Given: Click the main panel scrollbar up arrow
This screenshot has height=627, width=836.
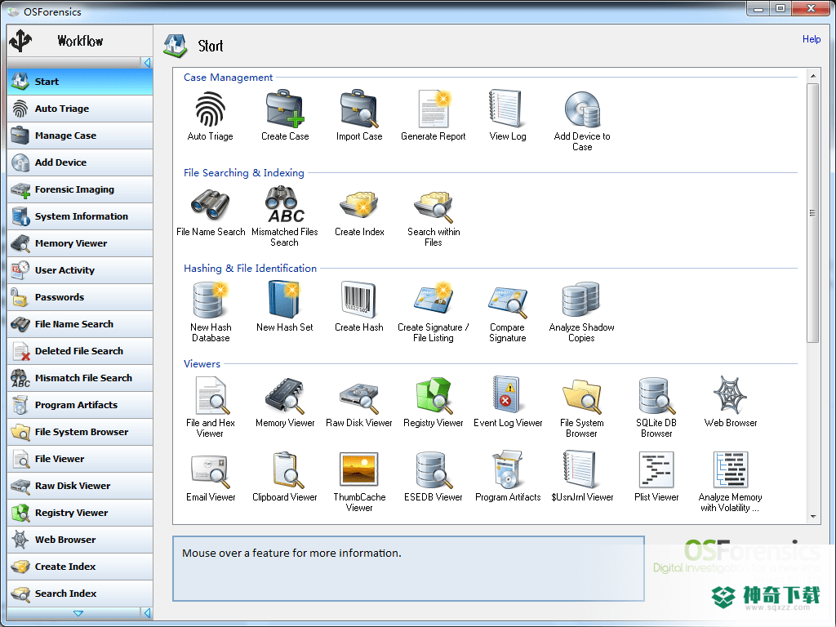Looking at the screenshot, I should point(813,76).
